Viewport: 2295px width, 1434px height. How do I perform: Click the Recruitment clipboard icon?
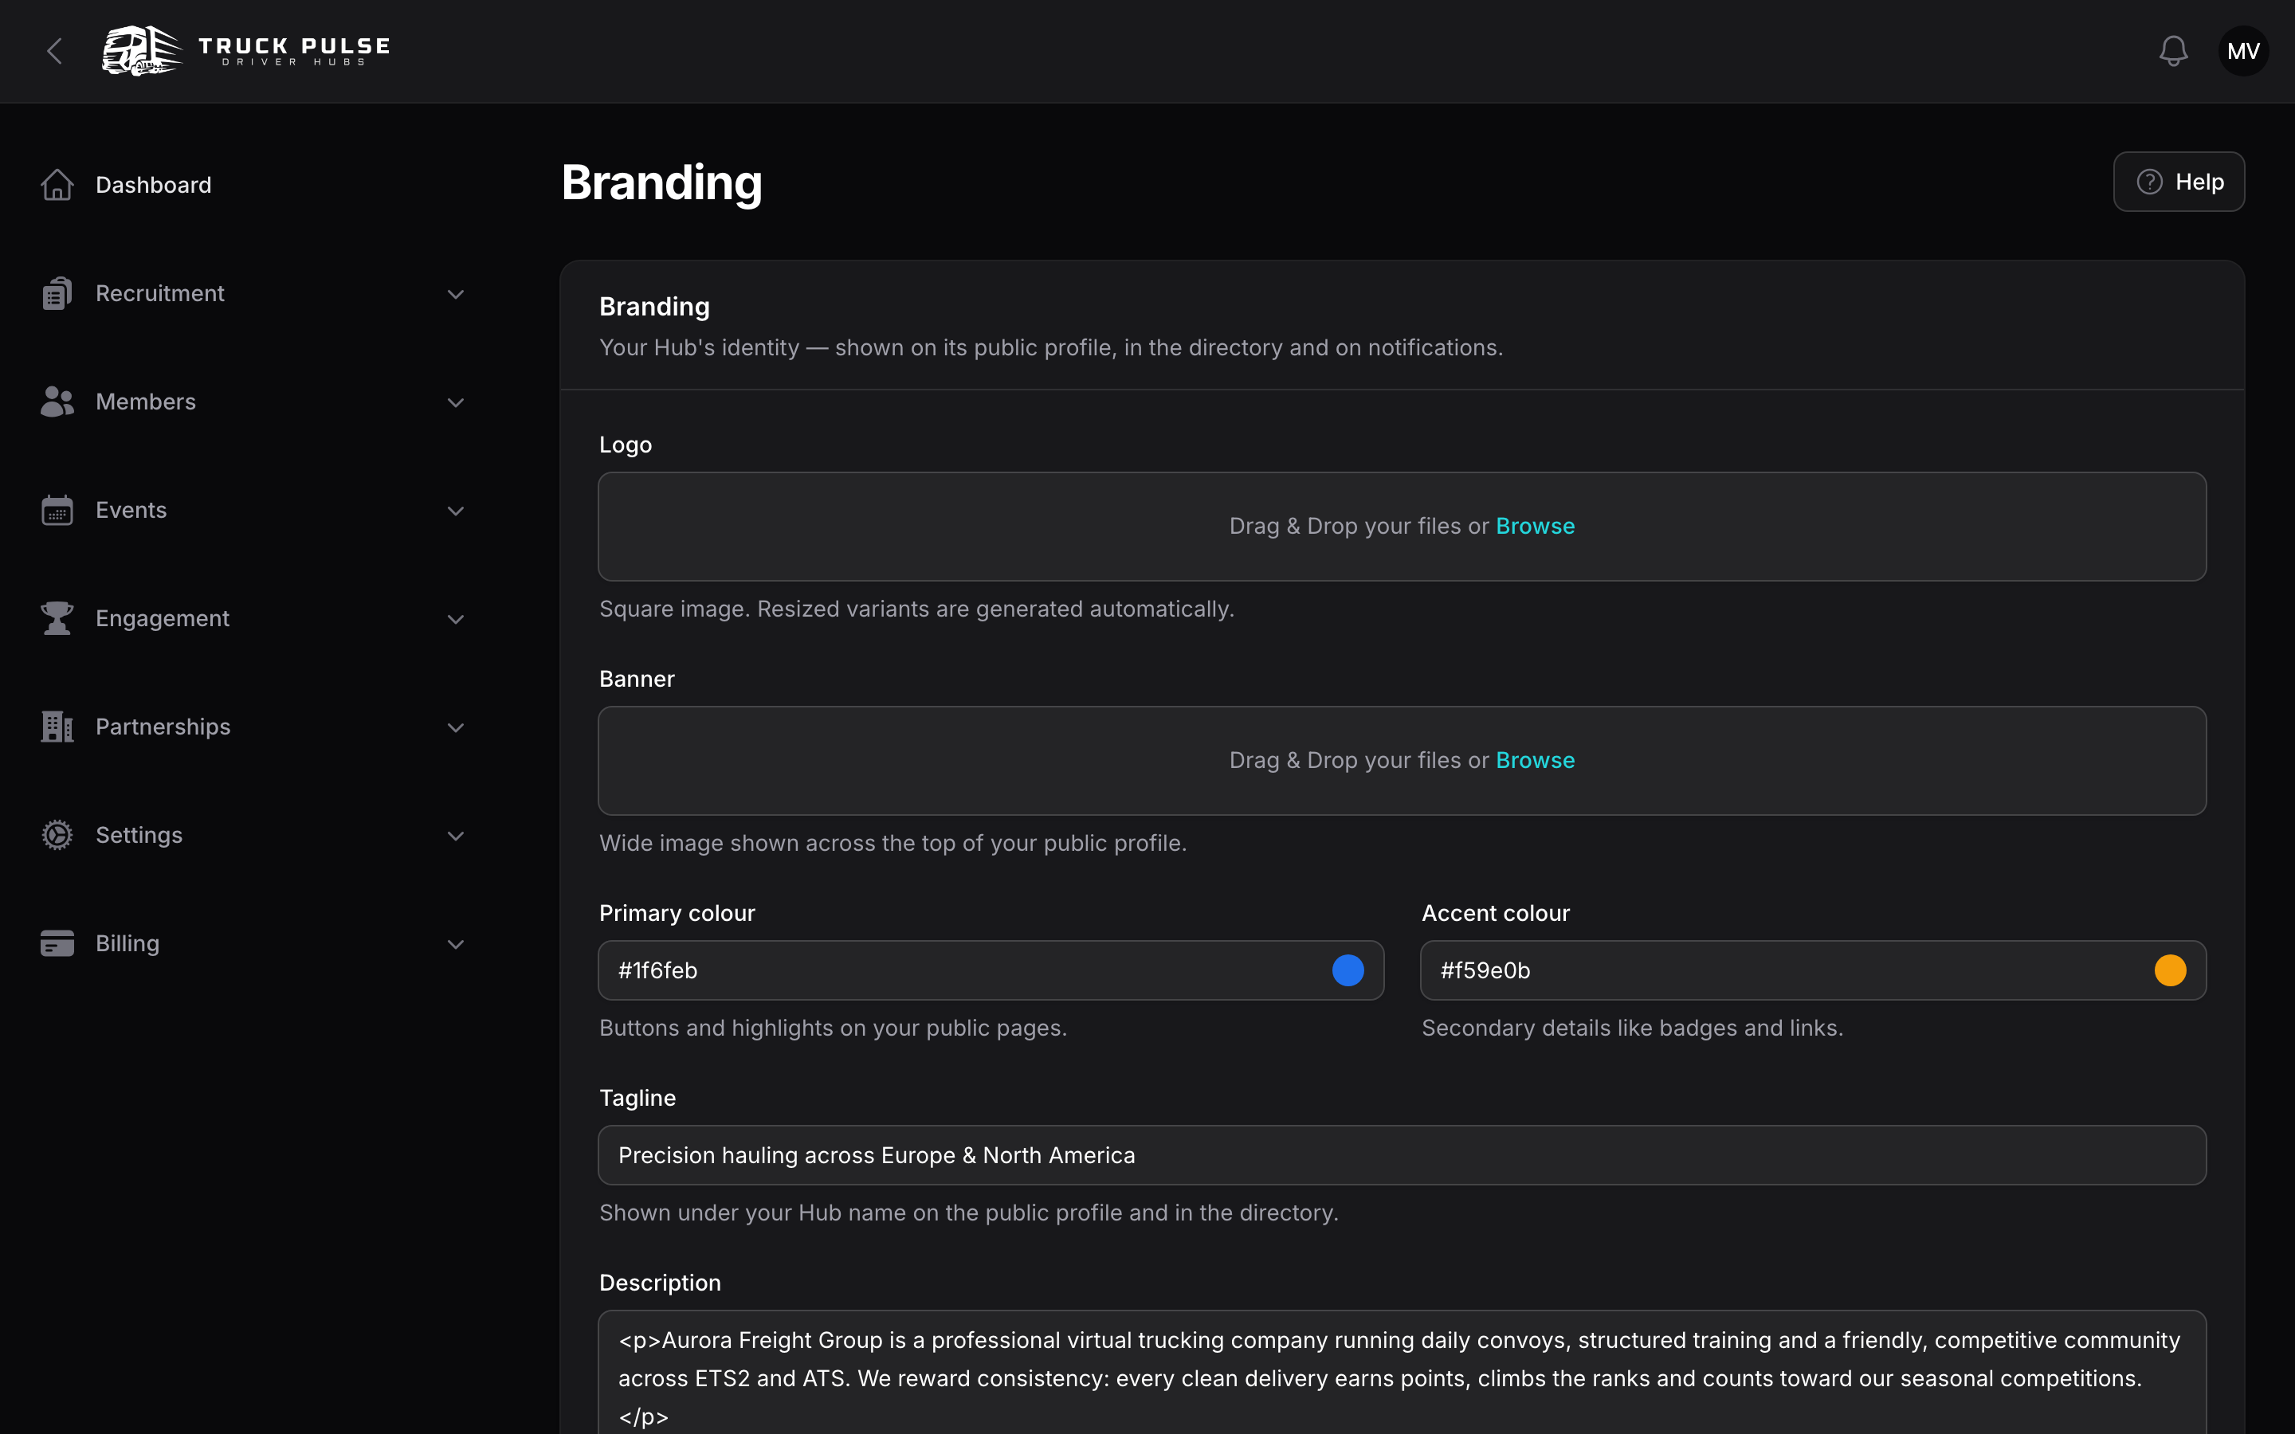coord(57,293)
